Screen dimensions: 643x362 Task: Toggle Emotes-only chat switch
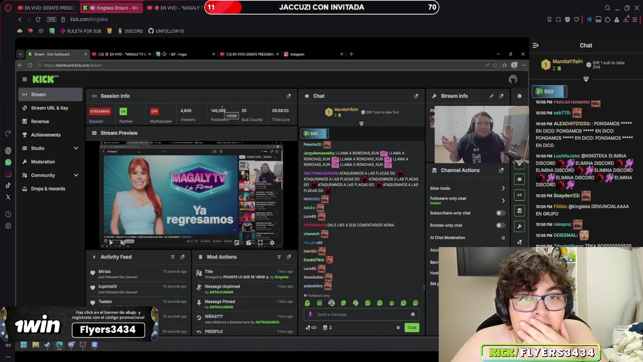pos(500,225)
